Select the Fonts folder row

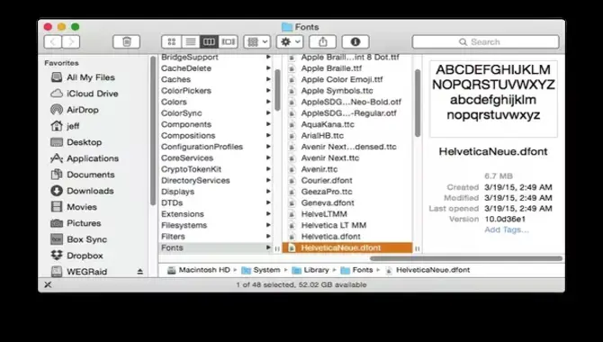[x=215, y=247]
